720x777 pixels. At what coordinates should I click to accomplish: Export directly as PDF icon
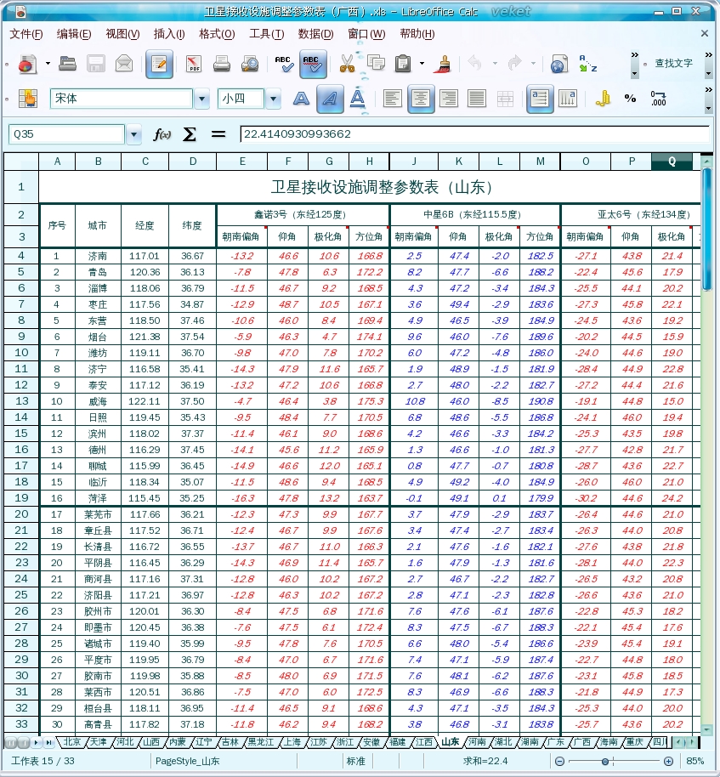(194, 64)
